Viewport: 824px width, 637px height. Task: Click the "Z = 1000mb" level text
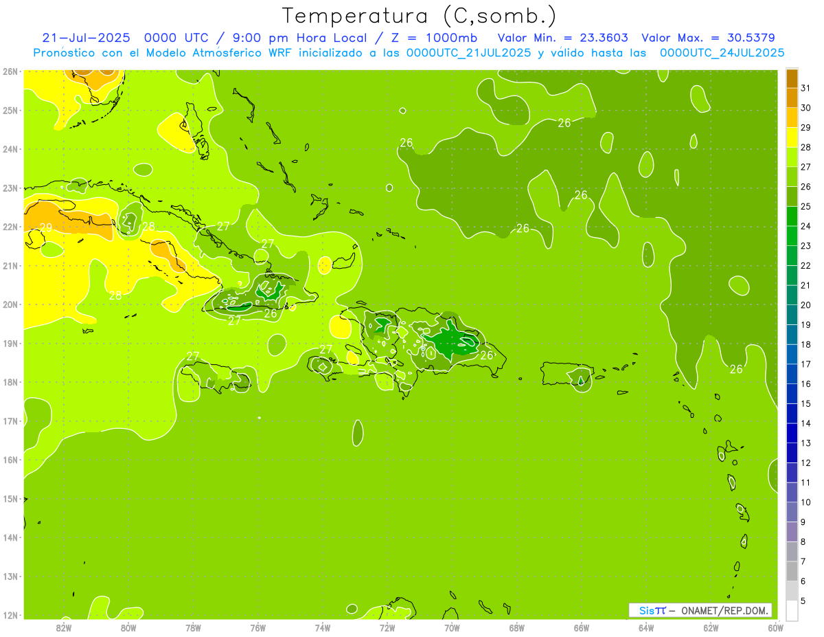coord(434,37)
